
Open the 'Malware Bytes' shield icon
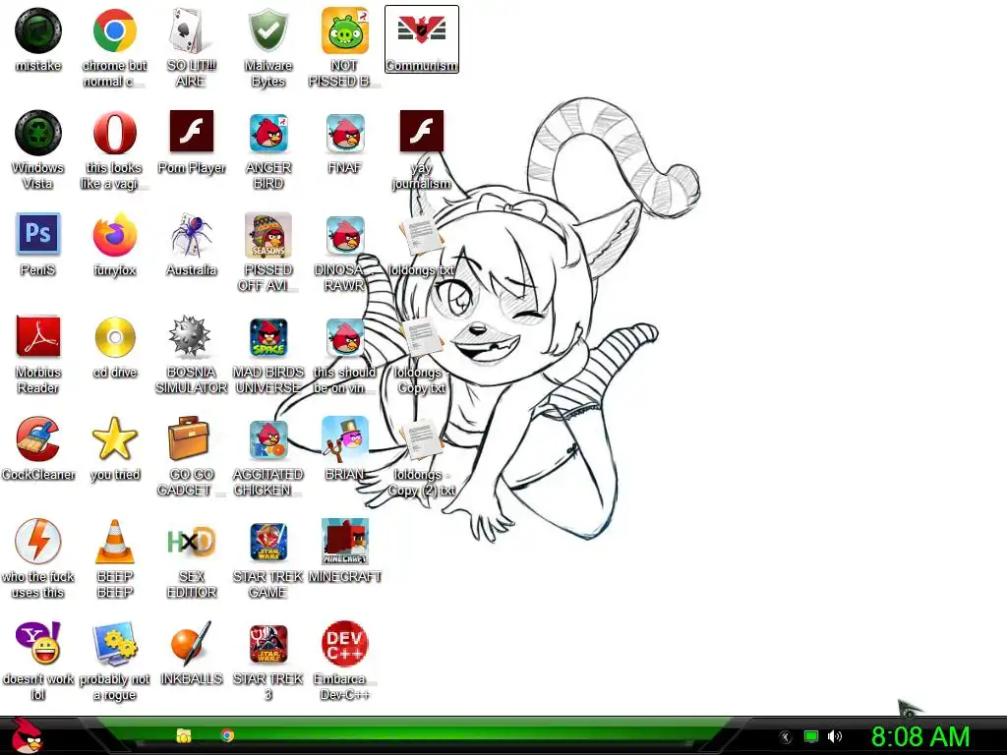(267, 30)
